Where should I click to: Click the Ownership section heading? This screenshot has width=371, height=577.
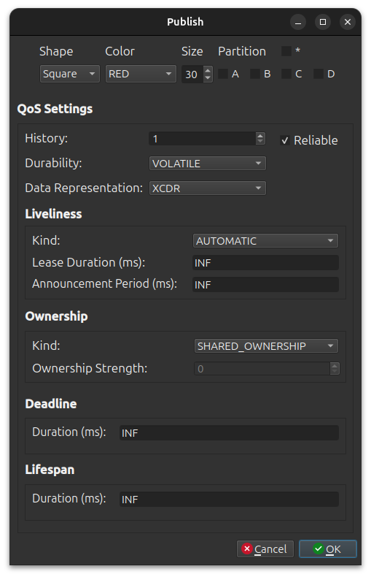57,316
